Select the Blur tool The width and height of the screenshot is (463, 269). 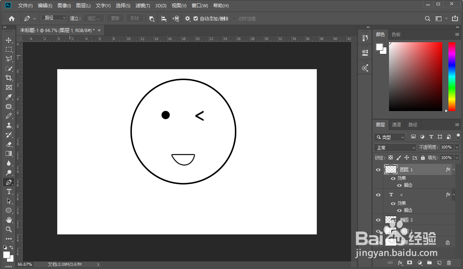point(9,163)
